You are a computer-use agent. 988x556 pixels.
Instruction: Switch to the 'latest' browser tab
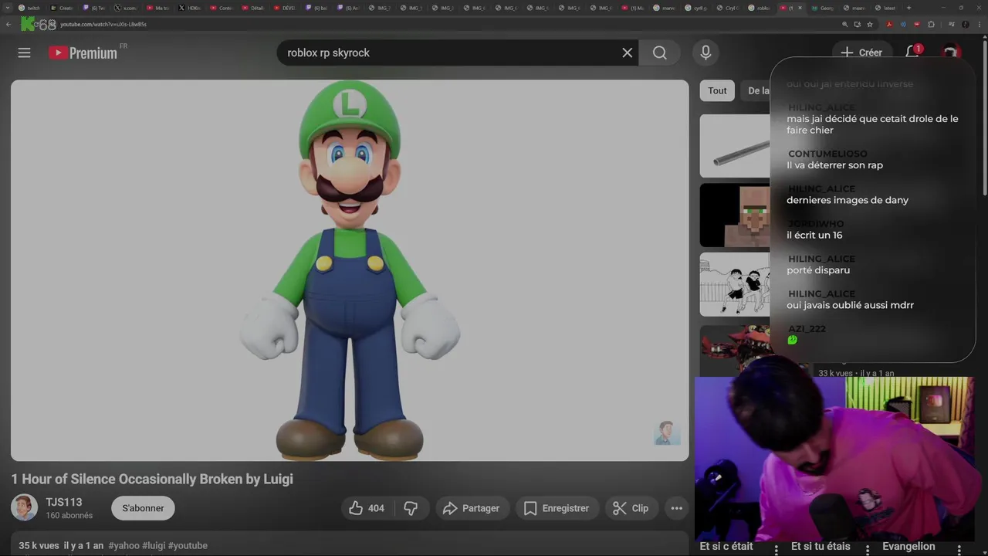pos(886,8)
